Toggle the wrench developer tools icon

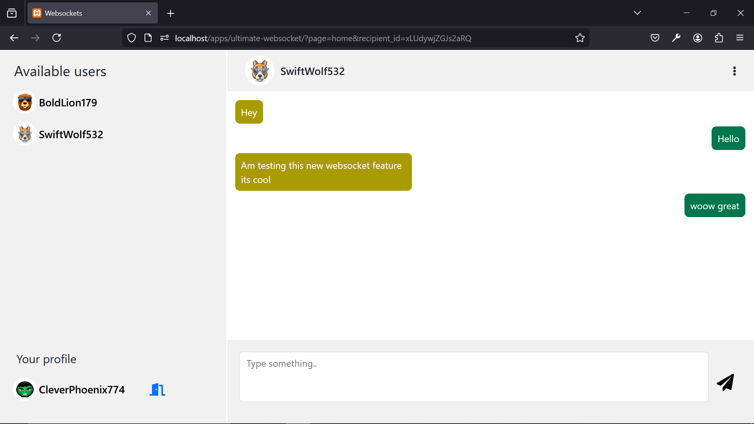[676, 38]
